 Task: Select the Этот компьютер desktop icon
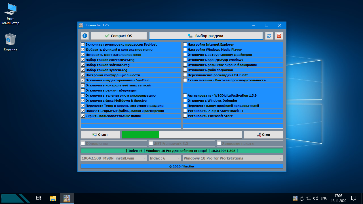(10, 14)
